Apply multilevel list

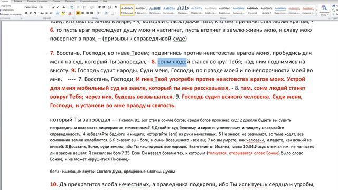click(91, 7)
